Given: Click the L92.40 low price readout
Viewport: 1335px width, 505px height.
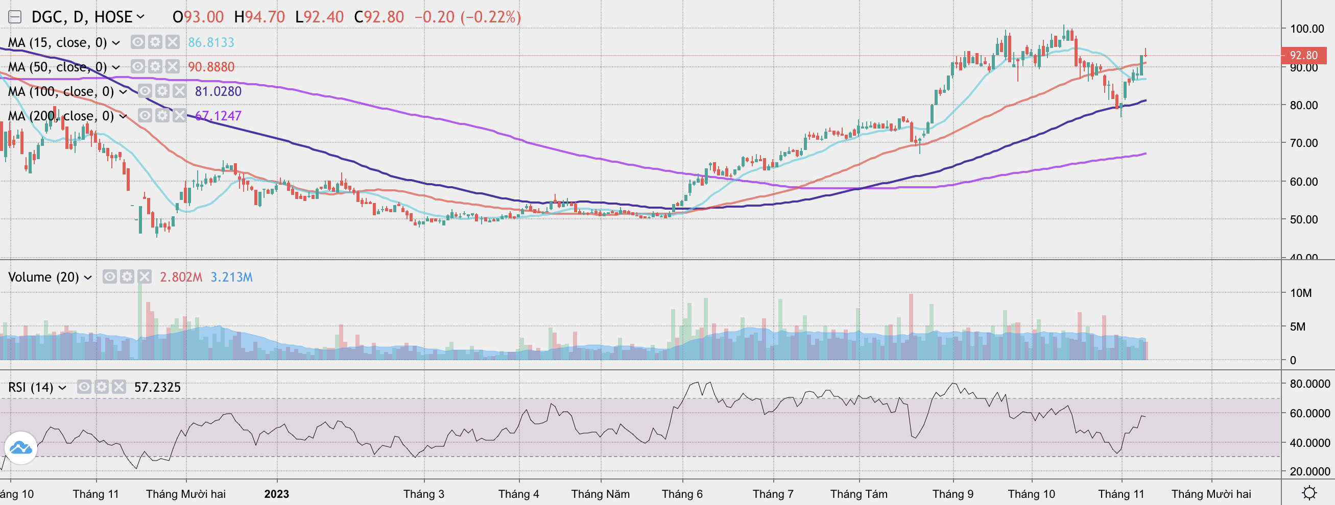Looking at the screenshot, I should pyautogui.click(x=319, y=17).
